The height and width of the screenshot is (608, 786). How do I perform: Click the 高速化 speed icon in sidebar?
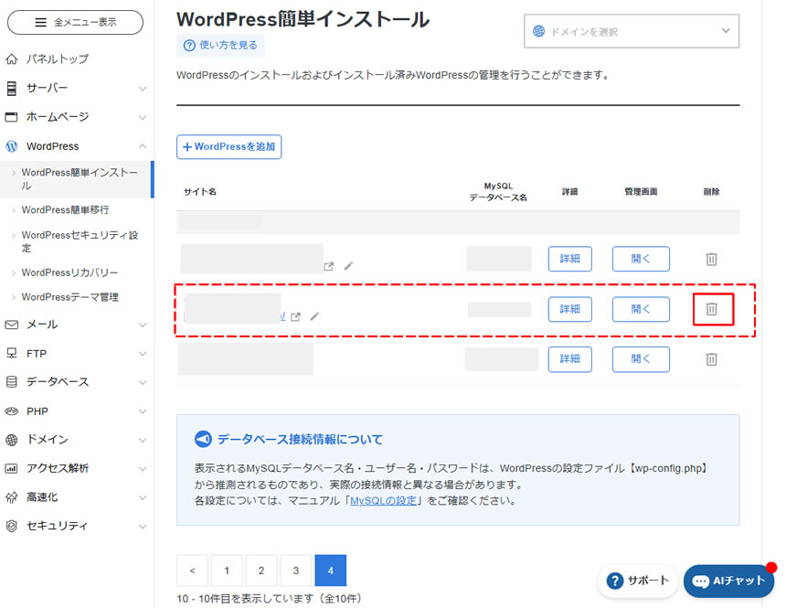pos(13,496)
